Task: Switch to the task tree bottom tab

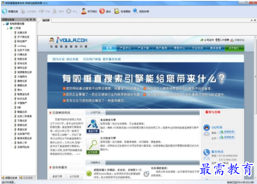Action: 9,178
